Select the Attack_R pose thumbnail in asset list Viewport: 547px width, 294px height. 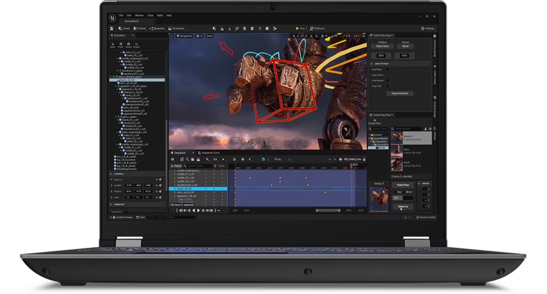(397, 138)
